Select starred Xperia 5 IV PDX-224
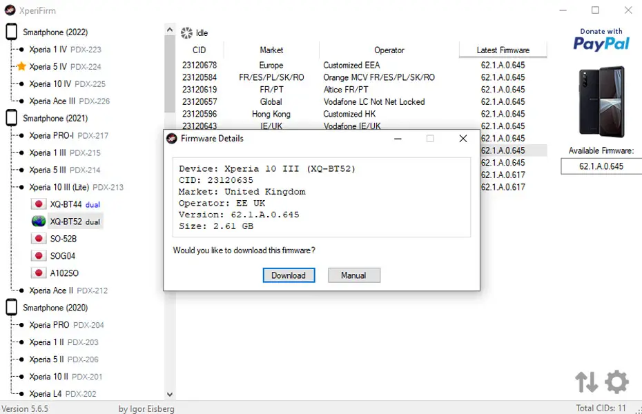642x414 pixels. [65, 67]
